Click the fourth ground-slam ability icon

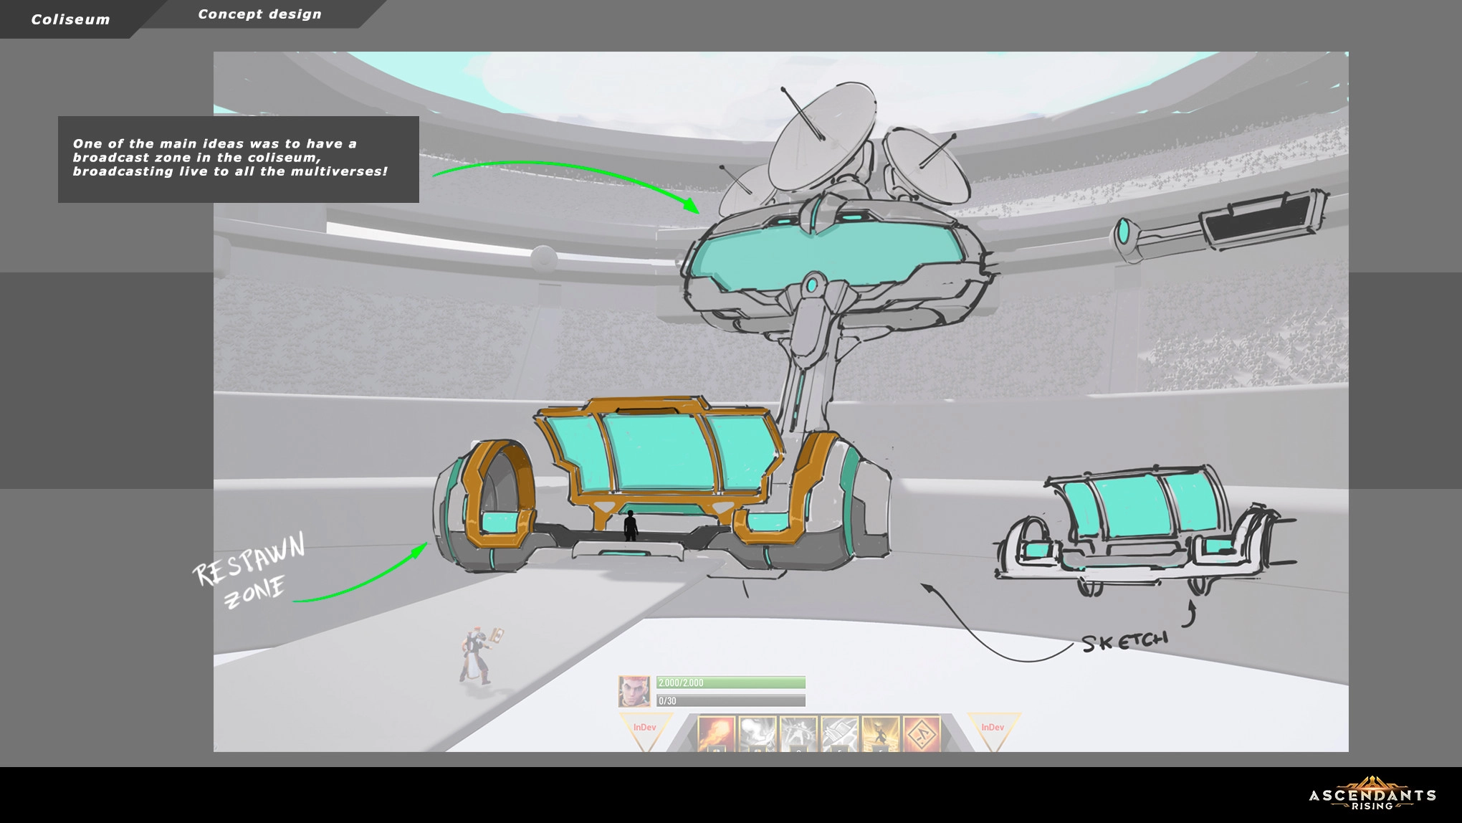coord(839,734)
